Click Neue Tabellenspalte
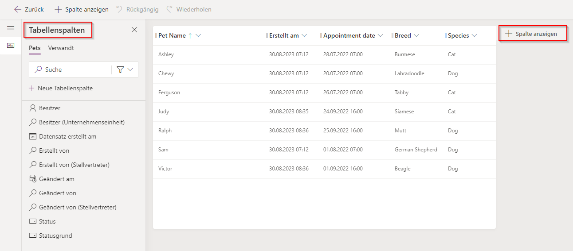This screenshot has height=251, width=573. [61, 88]
